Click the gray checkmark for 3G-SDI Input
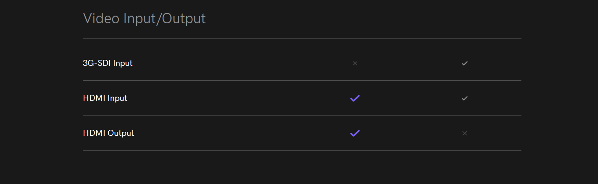The height and width of the screenshot is (184, 598). click(465, 63)
